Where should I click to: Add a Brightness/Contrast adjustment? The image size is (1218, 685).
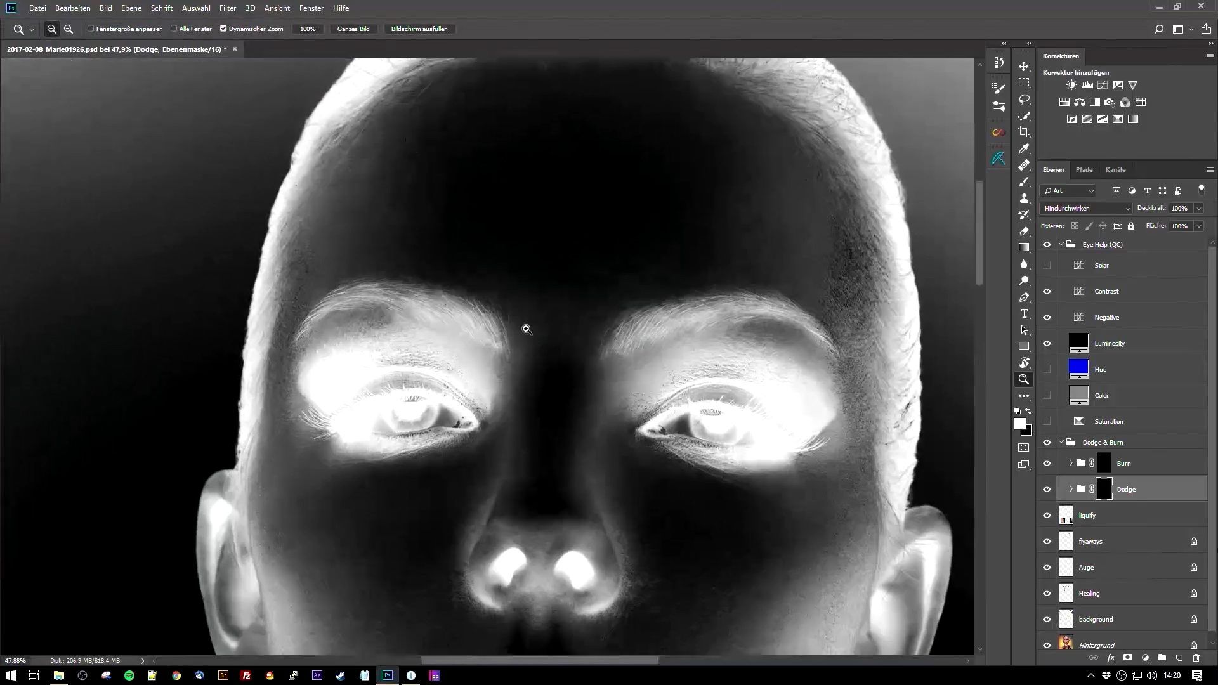coord(1071,85)
